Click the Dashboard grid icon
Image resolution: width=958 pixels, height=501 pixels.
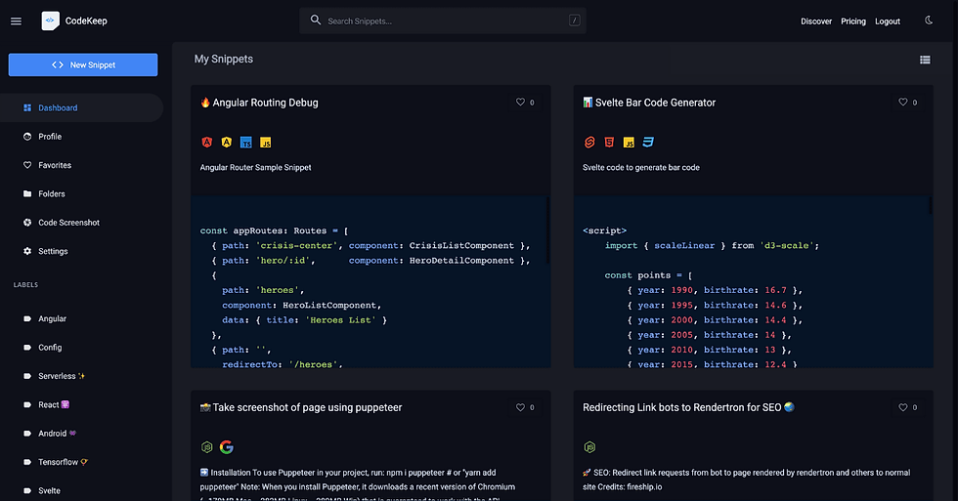(x=27, y=108)
